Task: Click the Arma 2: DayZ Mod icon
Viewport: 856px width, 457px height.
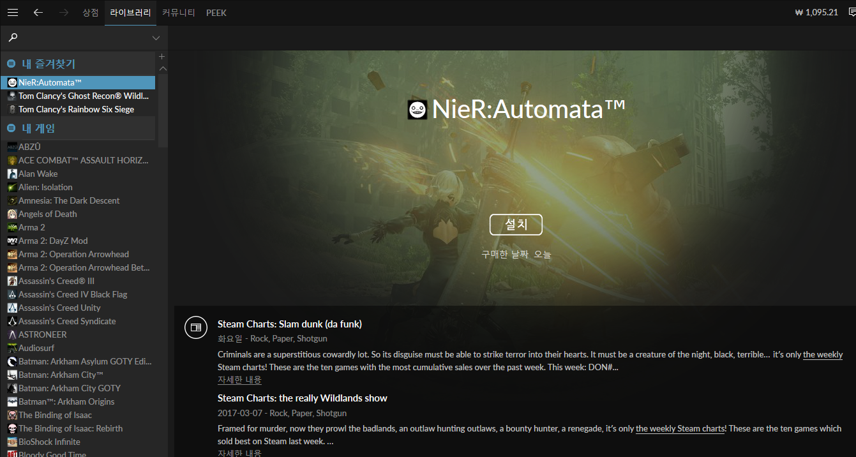Action: click(x=12, y=241)
